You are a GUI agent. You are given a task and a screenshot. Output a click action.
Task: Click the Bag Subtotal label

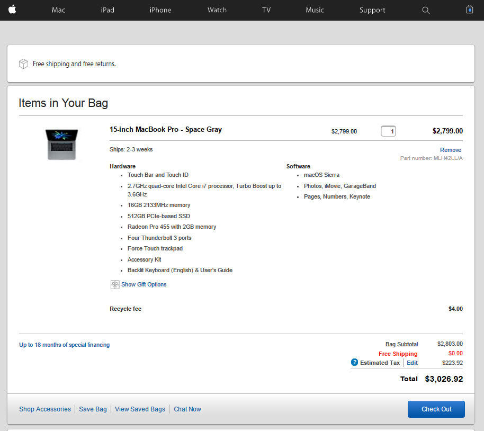(x=401, y=344)
